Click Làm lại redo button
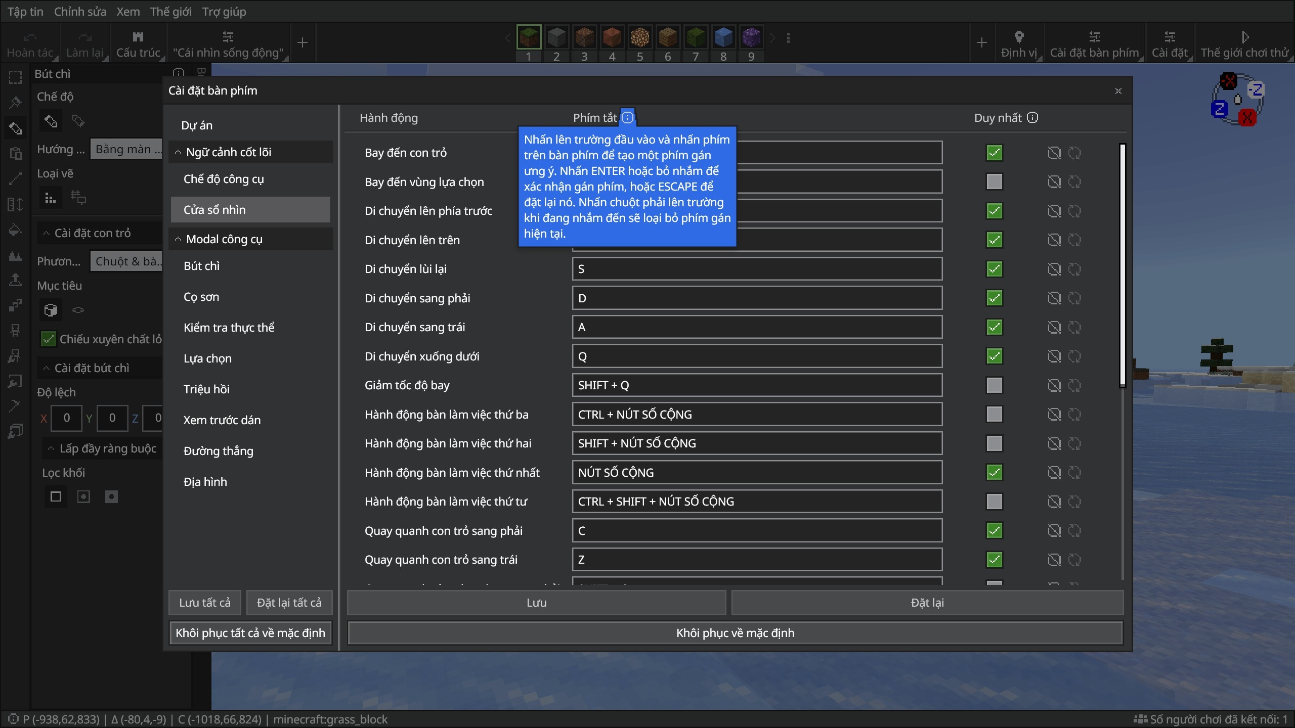 point(84,43)
